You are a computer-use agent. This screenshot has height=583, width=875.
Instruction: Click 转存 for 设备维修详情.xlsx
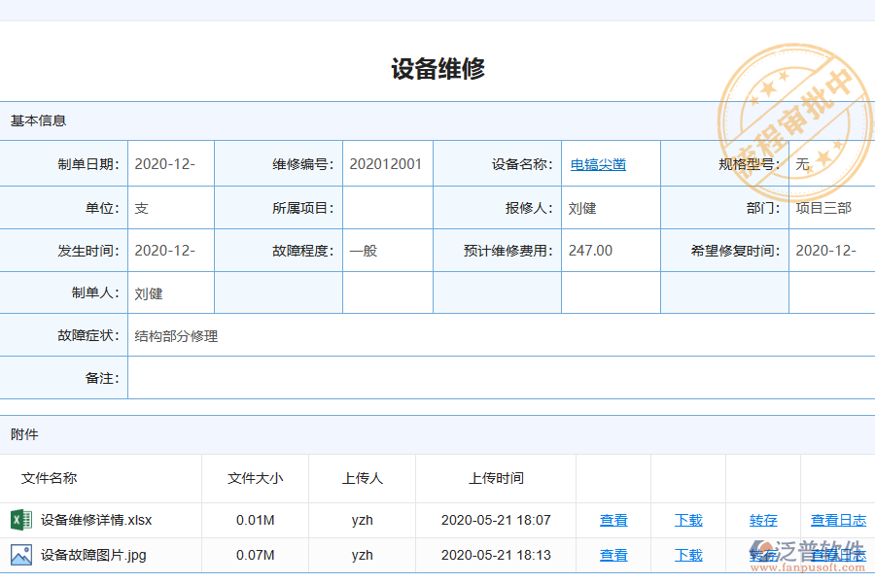pos(763,520)
